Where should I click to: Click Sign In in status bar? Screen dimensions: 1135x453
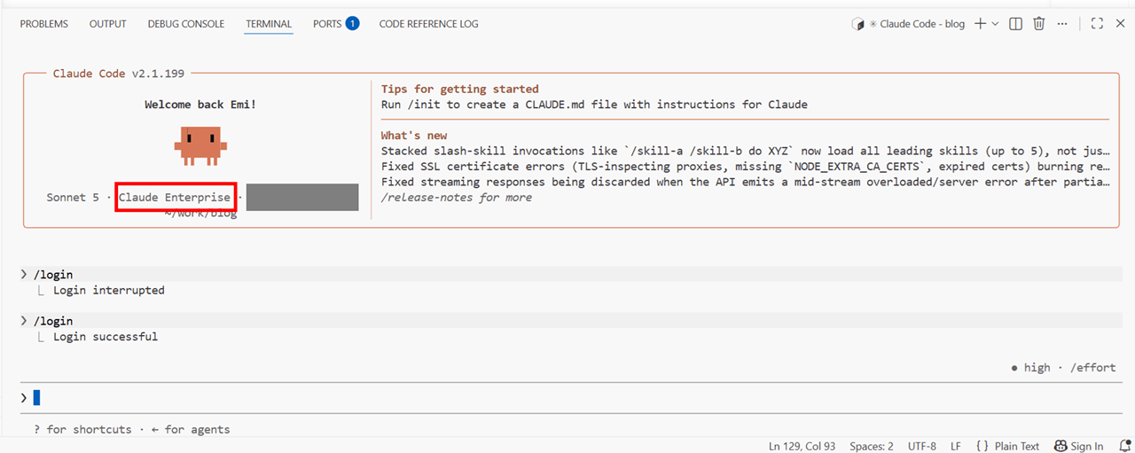coord(1078,446)
